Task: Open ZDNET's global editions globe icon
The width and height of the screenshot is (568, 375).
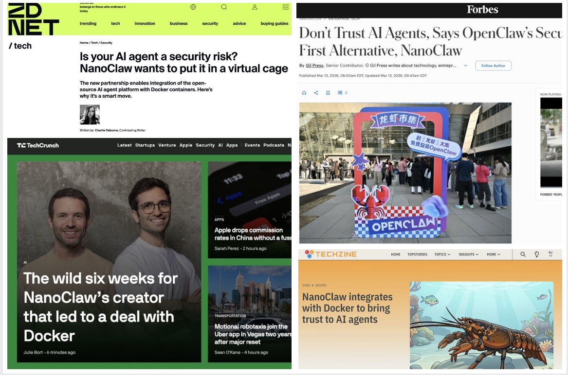Action: pyautogui.click(x=193, y=7)
